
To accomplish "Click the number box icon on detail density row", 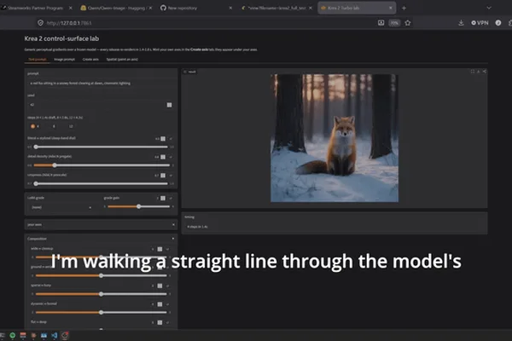I will click(x=163, y=157).
